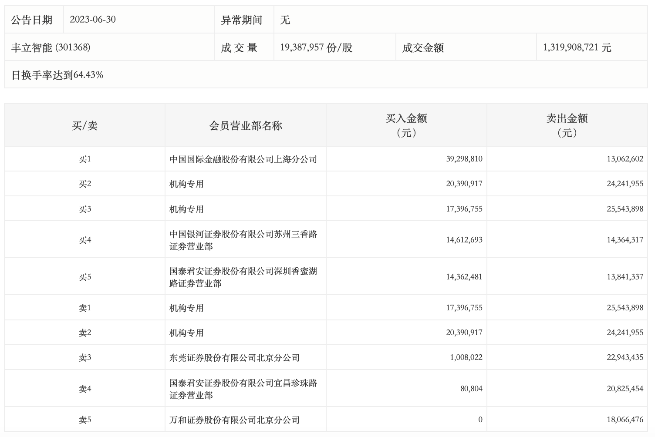Select 20,390,917 in the 卖2 row
This screenshot has width=655, height=437.
[464, 333]
